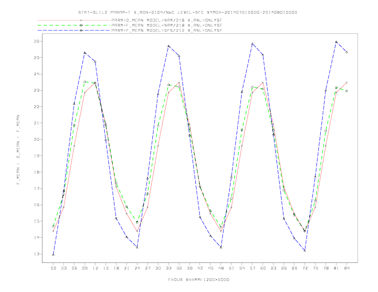This screenshot has height=292, width=378.
Task: Select the red O_MEAN NAM/218 legend entry
Action: [x=130, y=20]
